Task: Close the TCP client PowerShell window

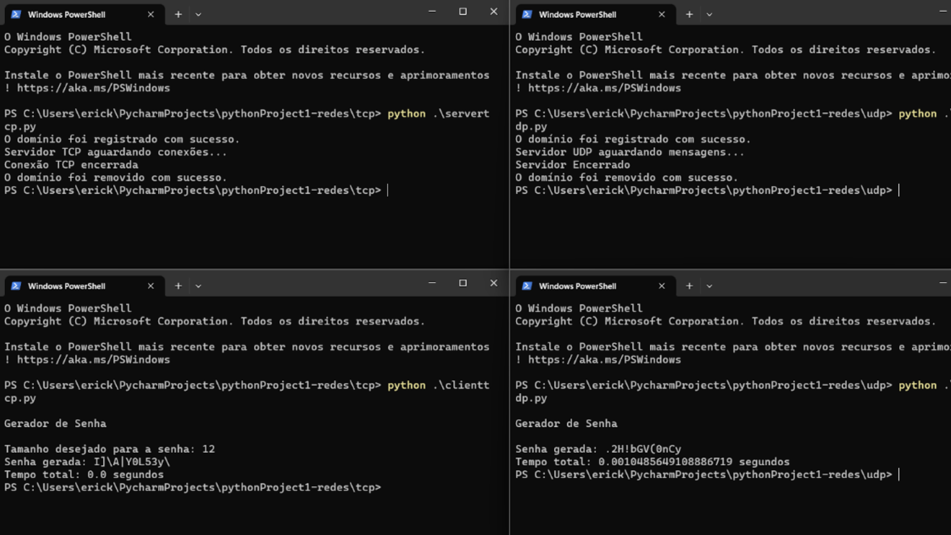Action: point(494,283)
